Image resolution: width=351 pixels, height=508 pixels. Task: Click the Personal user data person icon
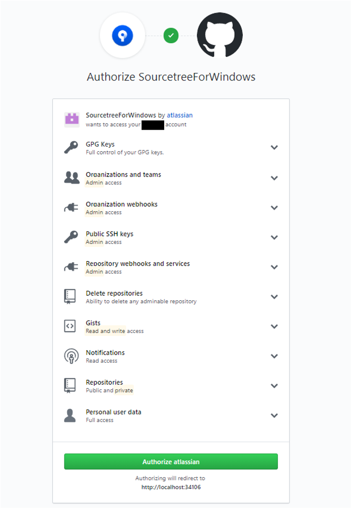point(71,415)
